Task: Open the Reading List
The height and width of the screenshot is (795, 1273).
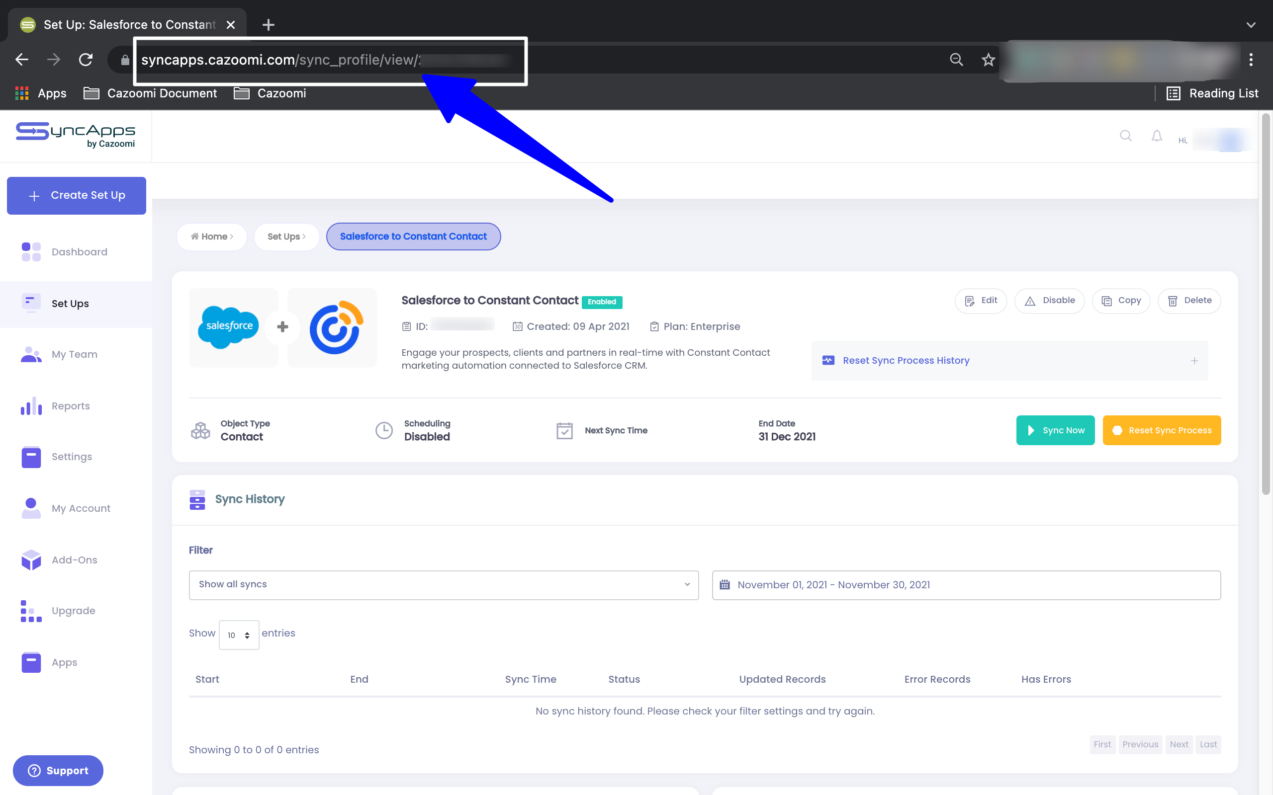Action: [x=1212, y=93]
